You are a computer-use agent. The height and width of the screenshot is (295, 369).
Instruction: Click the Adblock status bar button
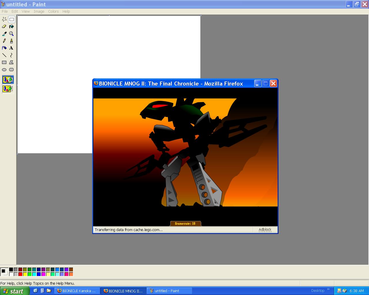tap(265, 230)
